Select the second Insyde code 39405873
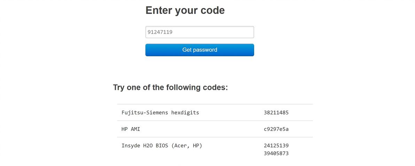Viewport: 415px width, 166px height. tap(276, 153)
